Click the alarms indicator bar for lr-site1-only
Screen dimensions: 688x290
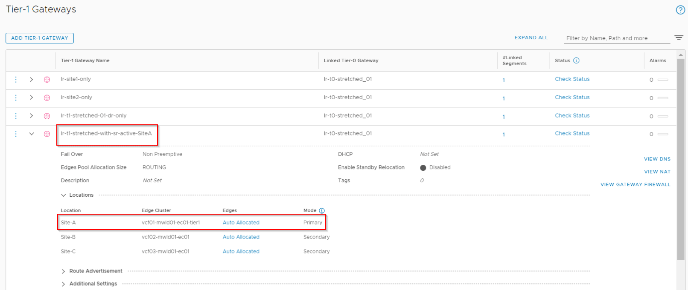pos(663,80)
